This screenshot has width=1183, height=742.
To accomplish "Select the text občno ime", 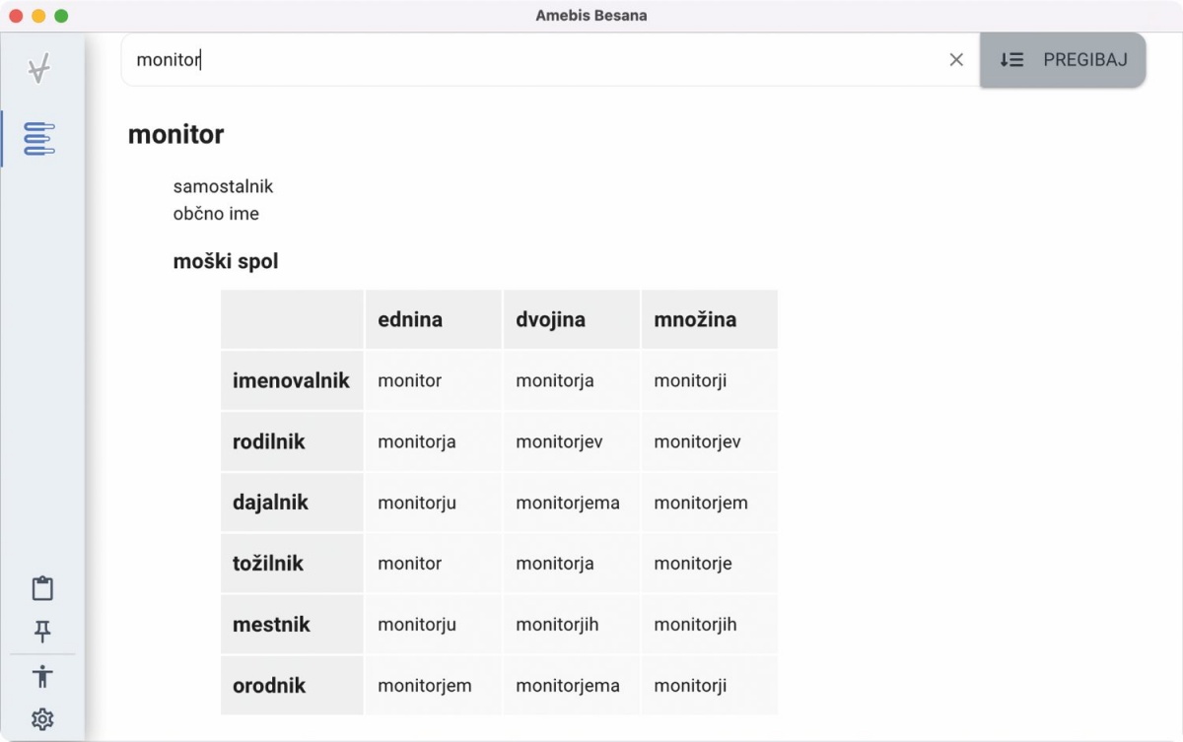I will coord(216,214).
